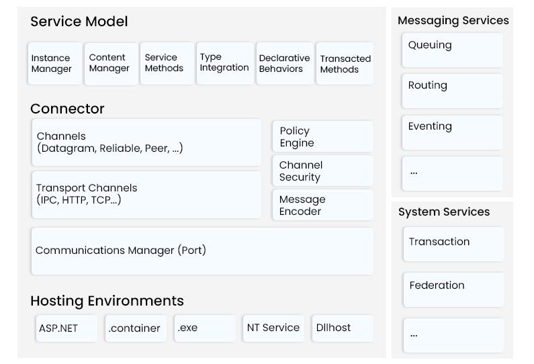Select the Content Manager block
The width and height of the screenshot is (534, 364).
111,64
